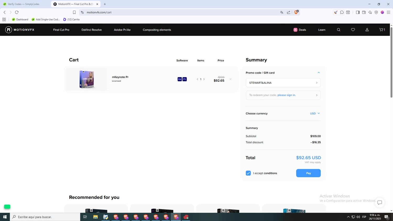
Task: Click the Premiere Pro software icon
Action: coord(185,79)
